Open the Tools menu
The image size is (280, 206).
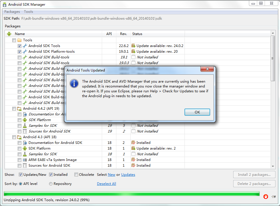tap(29, 12)
